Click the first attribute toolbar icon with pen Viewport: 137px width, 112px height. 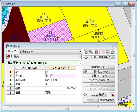86,52
